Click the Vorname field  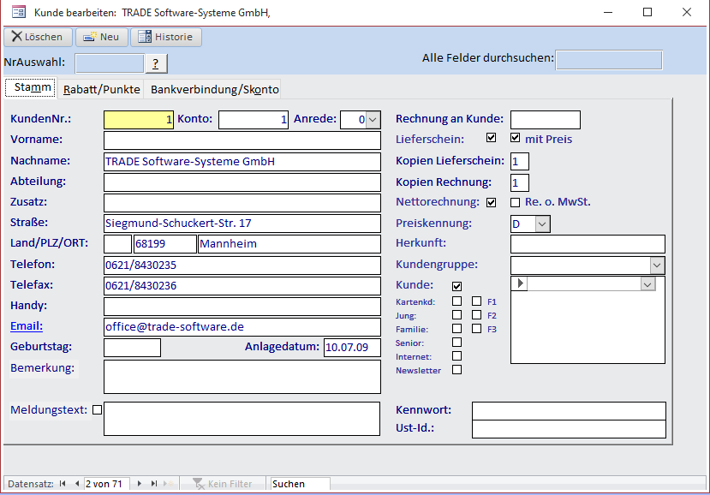click(242, 140)
